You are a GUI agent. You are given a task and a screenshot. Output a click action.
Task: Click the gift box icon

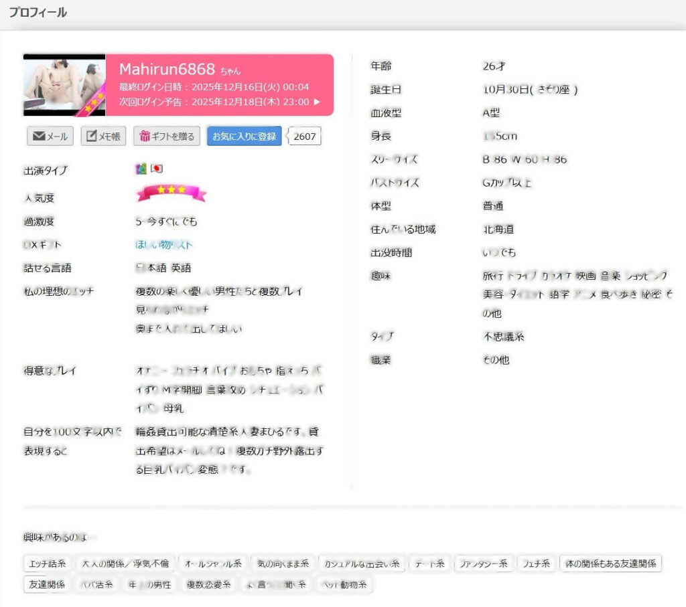pyautogui.click(x=144, y=137)
